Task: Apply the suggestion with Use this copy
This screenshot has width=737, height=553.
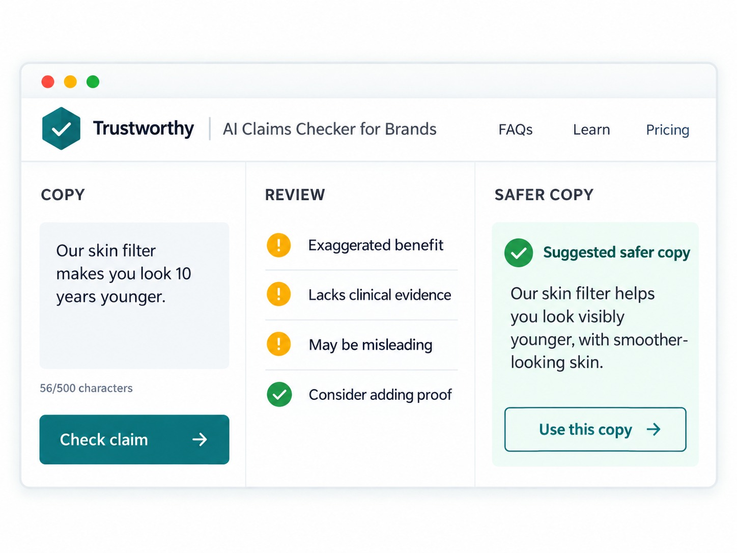Action: [596, 429]
